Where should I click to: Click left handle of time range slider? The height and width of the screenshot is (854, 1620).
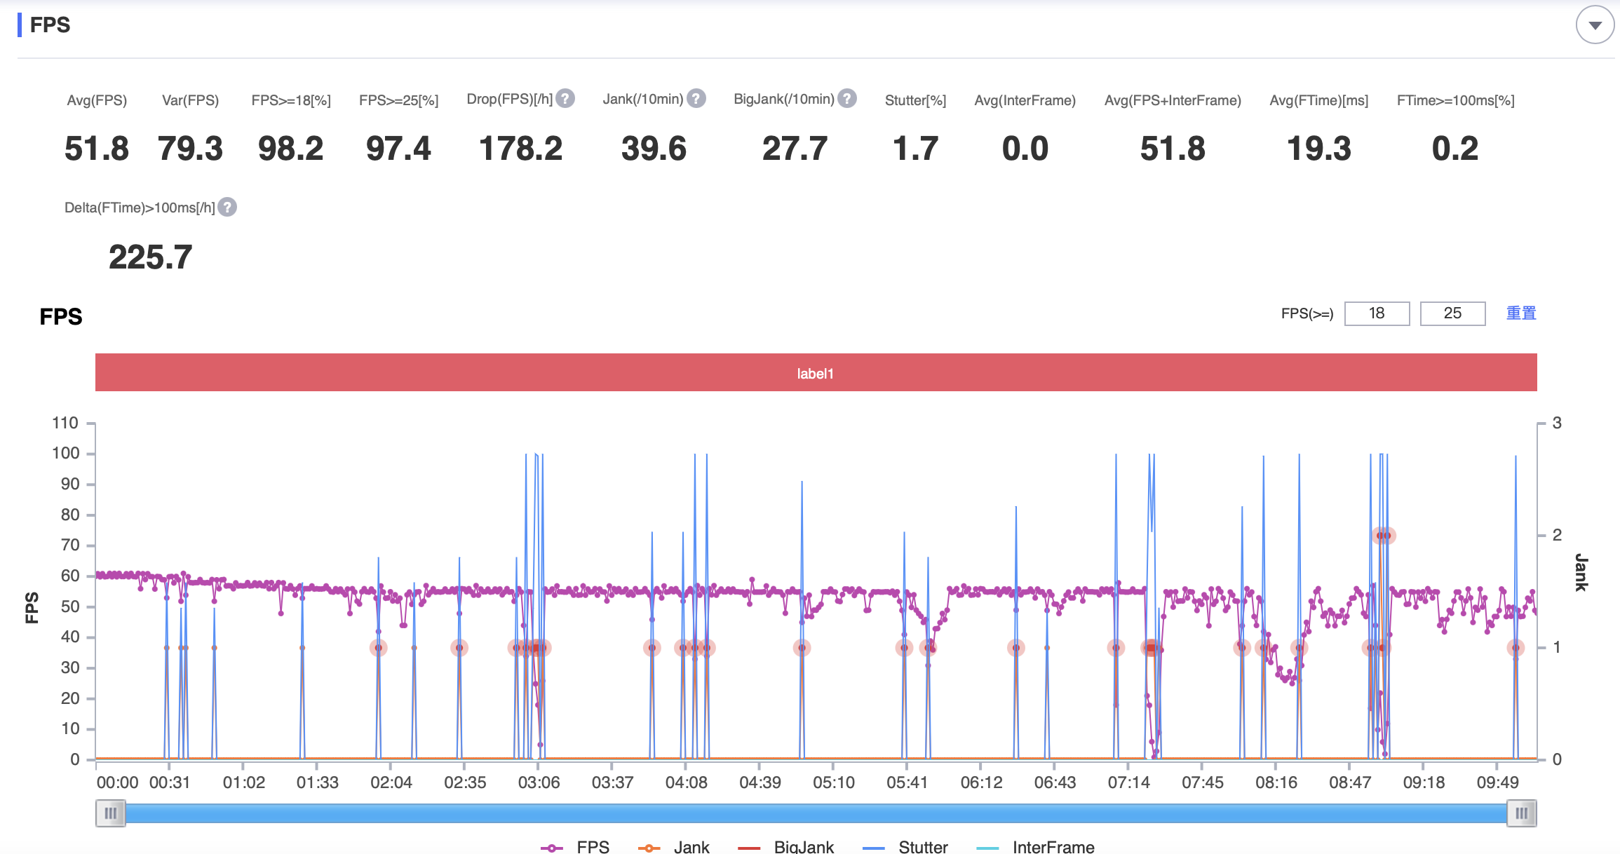[x=110, y=813]
